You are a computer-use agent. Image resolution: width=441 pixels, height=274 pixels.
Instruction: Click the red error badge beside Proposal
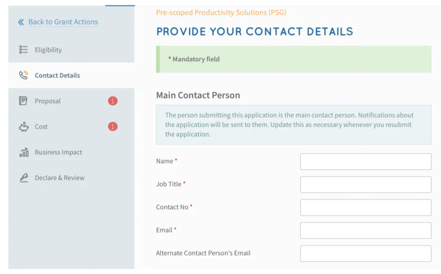click(x=113, y=101)
